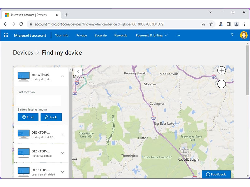Open the Microsoft apps grid launcher

(6, 35)
